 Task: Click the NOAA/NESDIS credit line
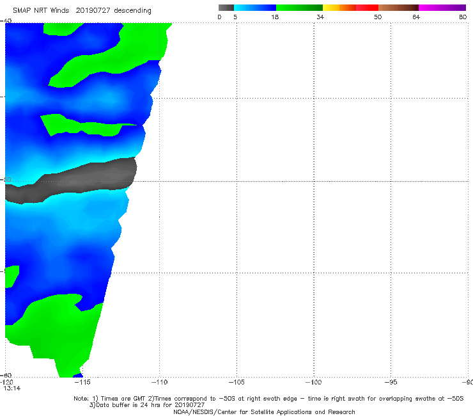pos(264,412)
